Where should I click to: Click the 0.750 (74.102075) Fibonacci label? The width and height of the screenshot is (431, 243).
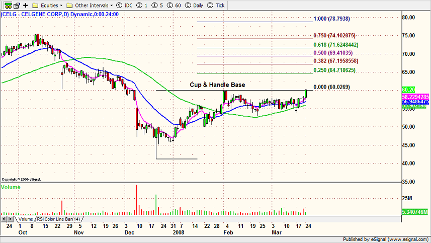tap(334, 35)
